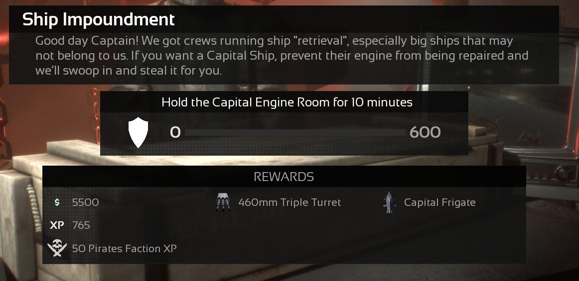Click the mission description paragraph
Image resolution: width=579 pixels, height=281 pixels.
click(x=282, y=56)
